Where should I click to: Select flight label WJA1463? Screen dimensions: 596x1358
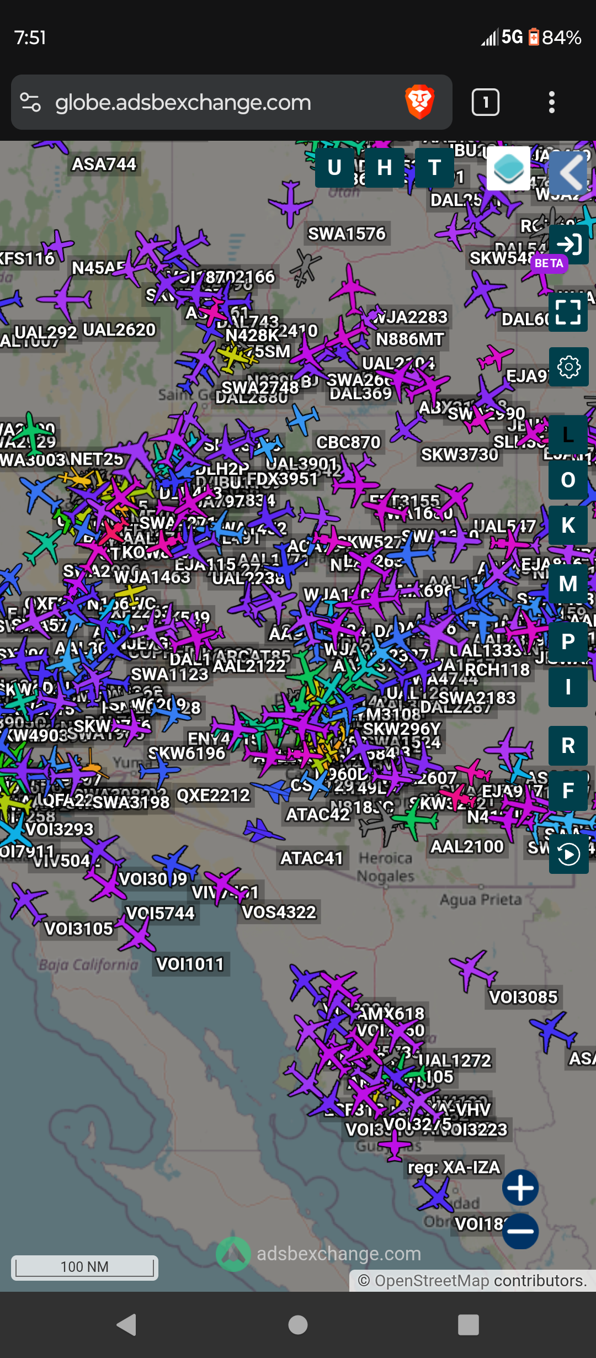tap(152, 577)
